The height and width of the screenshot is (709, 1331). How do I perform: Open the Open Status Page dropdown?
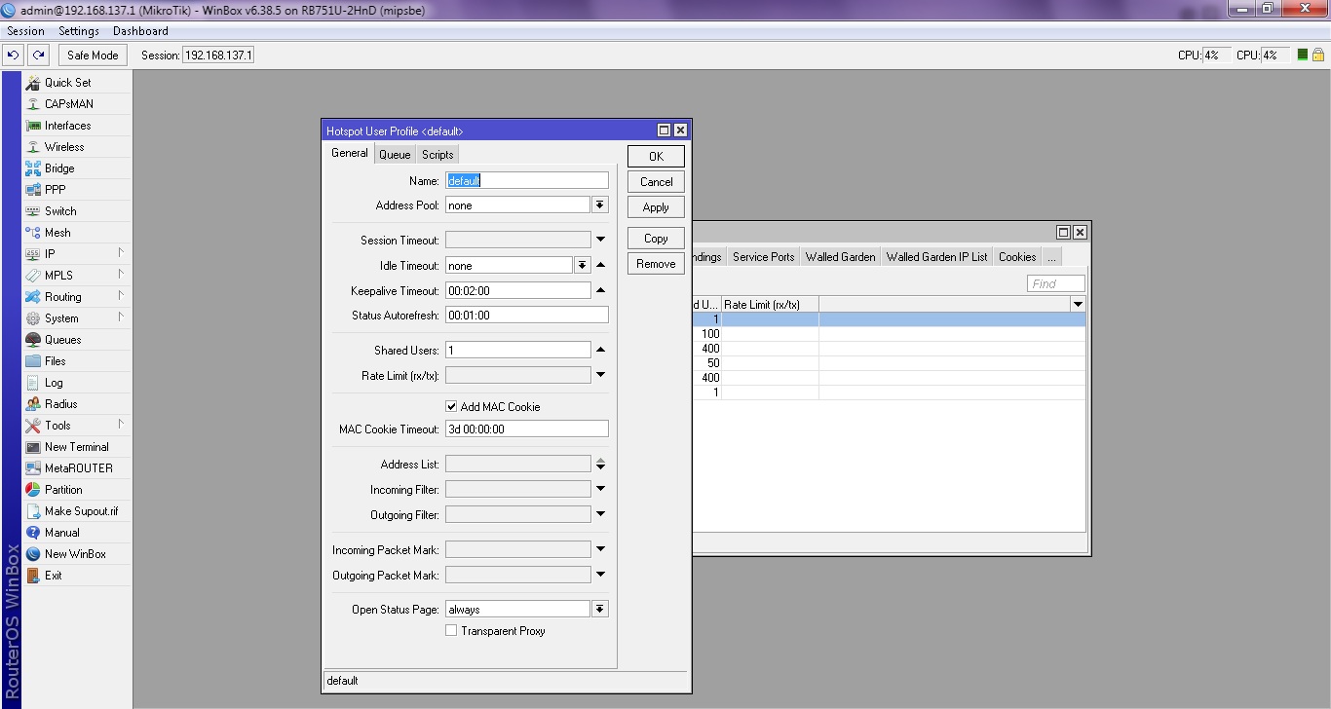[600, 609]
